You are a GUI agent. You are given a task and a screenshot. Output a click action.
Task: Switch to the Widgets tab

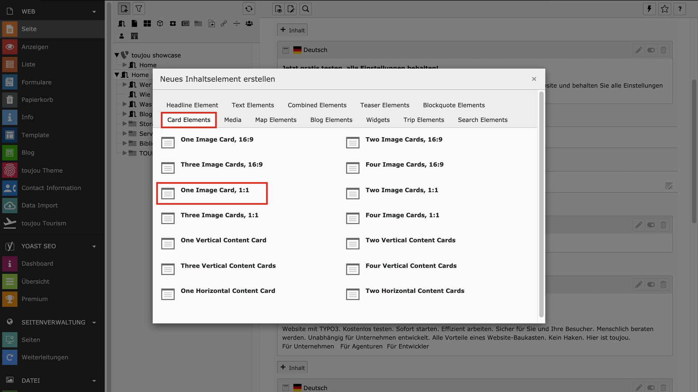[x=378, y=120]
